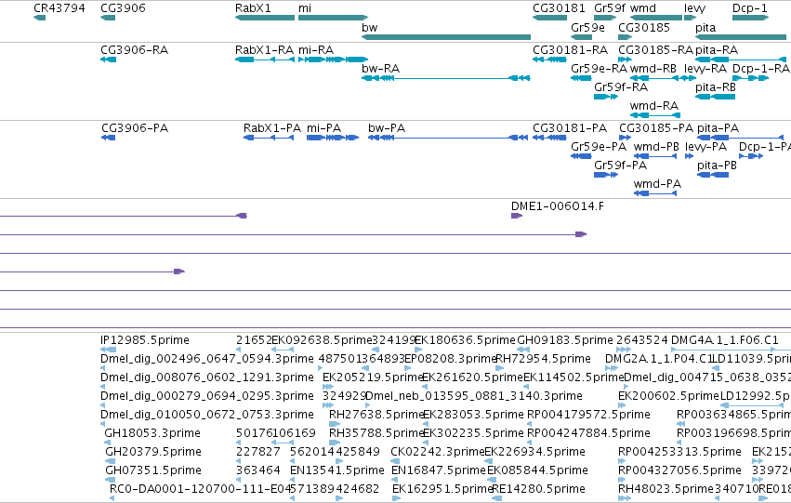Click Dmel_dig_010050_0672_0753.3prime entry
Image resolution: width=791 pixels, height=503 pixels.
pyautogui.click(x=207, y=415)
